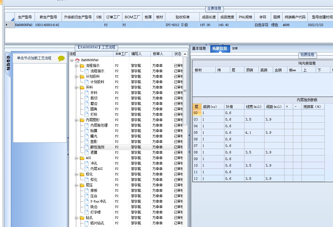Collapse the EA68606FA0 root node
The image size is (333, 227).
point(72,60)
